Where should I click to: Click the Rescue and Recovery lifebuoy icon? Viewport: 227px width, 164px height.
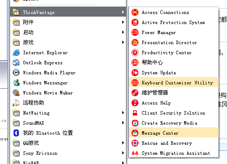(x=135, y=143)
